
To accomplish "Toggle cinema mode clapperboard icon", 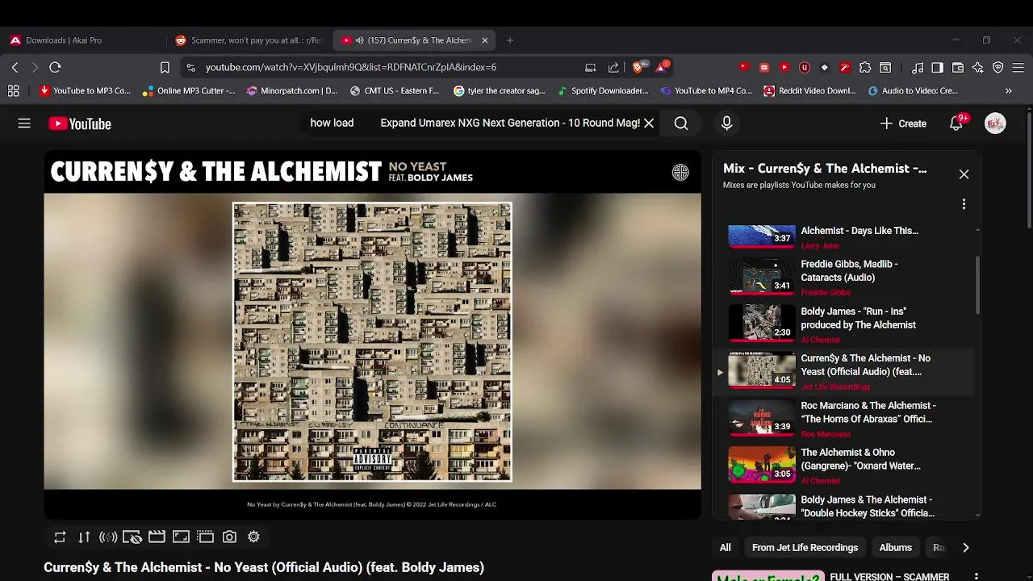I will point(157,537).
